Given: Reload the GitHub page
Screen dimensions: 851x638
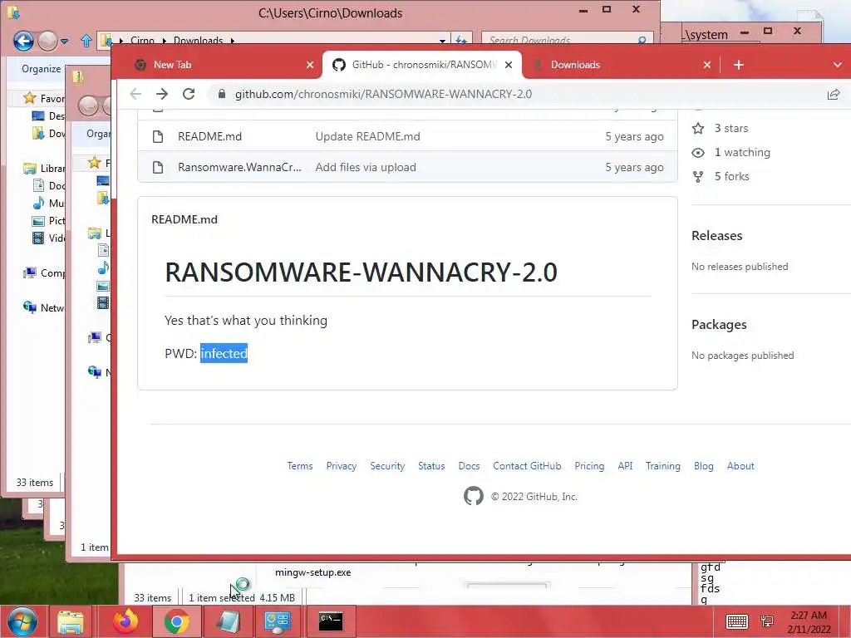Looking at the screenshot, I should [189, 94].
